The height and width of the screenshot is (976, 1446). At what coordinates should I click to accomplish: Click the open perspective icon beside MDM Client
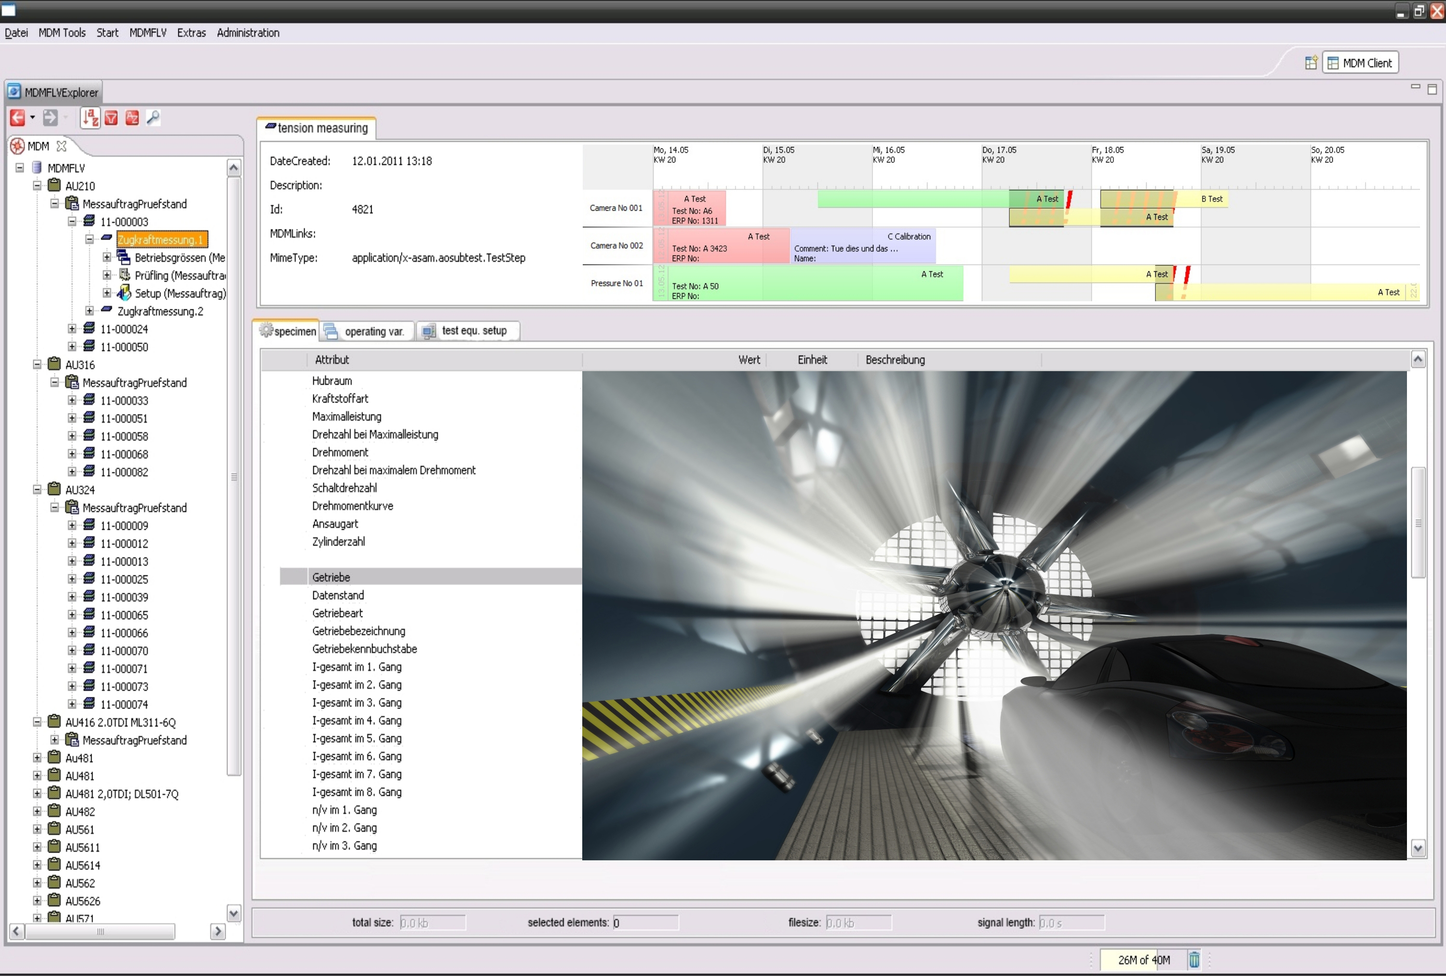point(1311,63)
